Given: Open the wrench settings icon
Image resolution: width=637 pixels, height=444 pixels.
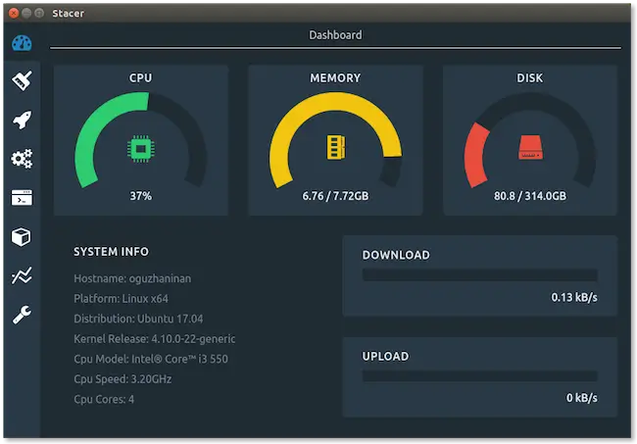Looking at the screenshot, I should click(22, 315).
